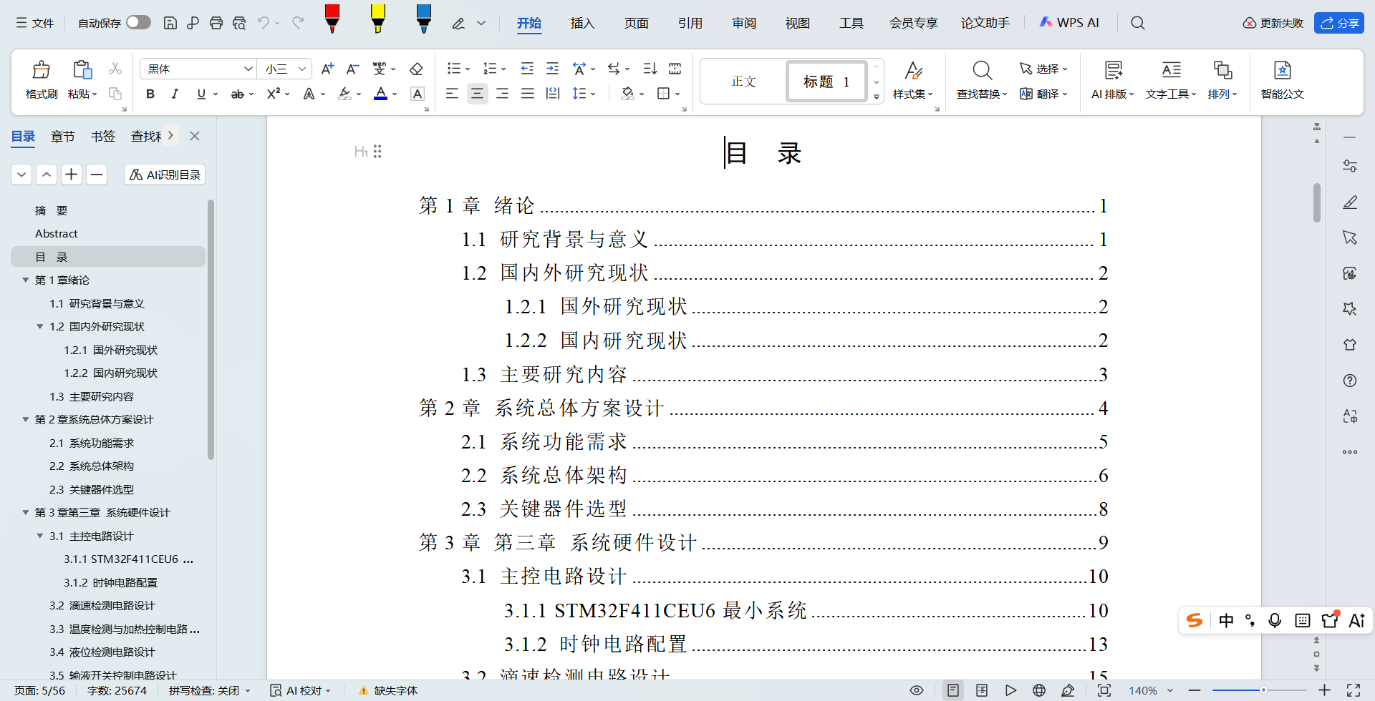Toggle align left button
This screenshot has height=701, width=1375.
[452, 94]
